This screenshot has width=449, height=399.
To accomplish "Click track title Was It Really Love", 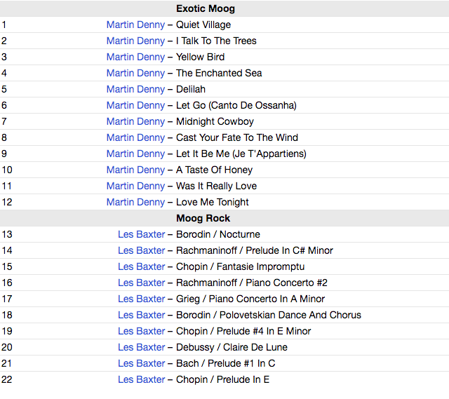I will (216, 186).
